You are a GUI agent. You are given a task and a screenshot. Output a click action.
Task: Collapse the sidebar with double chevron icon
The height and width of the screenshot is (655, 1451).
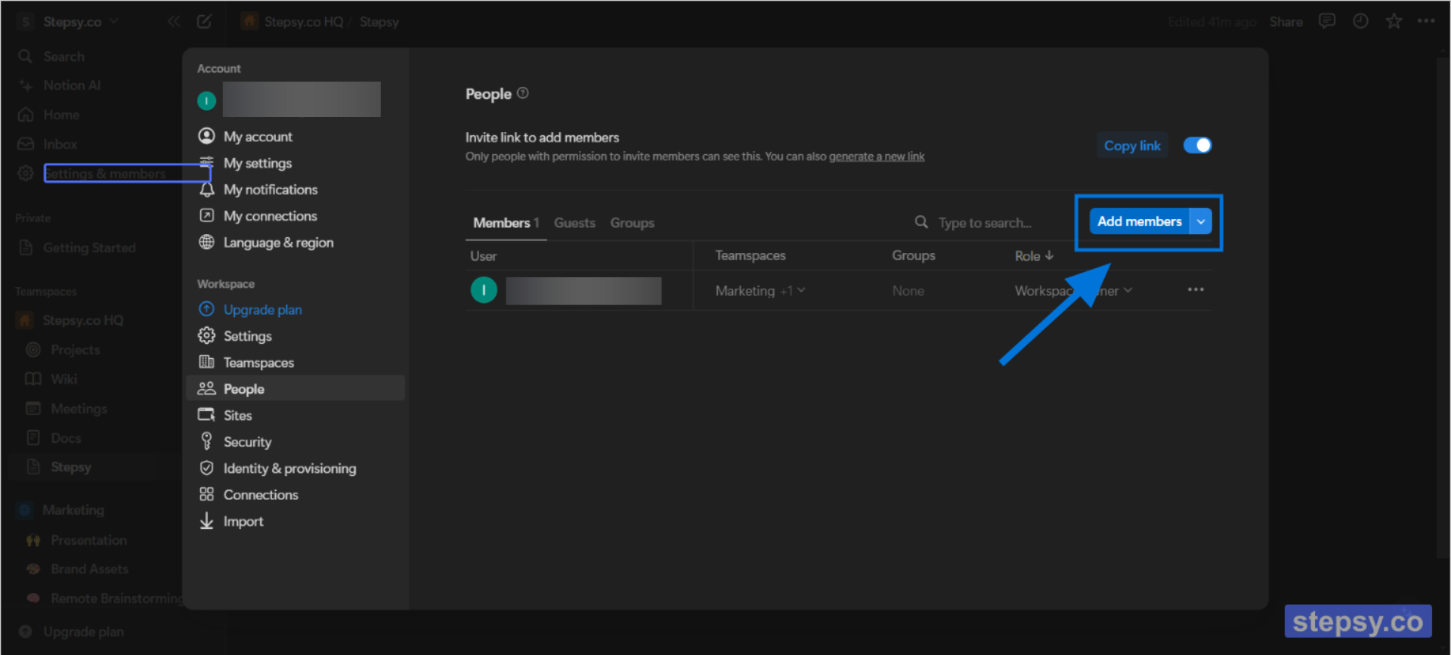point(174,21)
